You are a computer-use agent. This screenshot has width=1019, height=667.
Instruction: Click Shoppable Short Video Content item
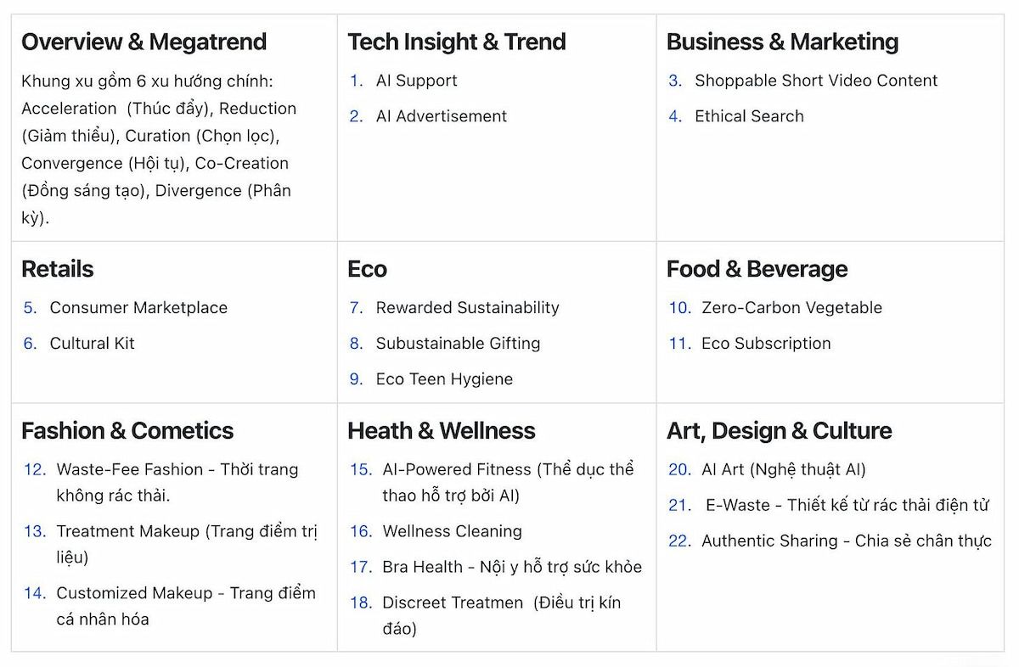click(816, 81)
